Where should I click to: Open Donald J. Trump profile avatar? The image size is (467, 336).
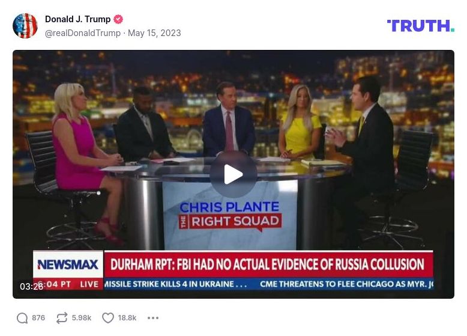tap(25, 26)
